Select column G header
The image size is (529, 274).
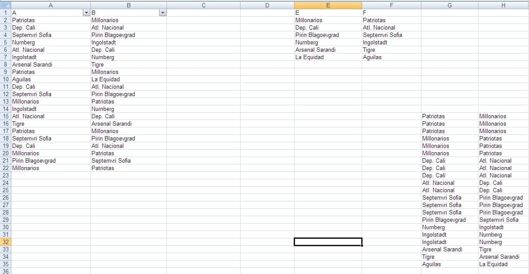(450, 5)
